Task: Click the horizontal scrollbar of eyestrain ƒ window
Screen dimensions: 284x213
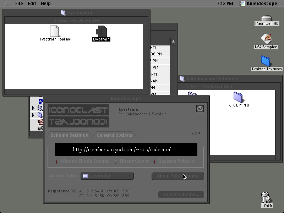Action: (x=74, y=92)
